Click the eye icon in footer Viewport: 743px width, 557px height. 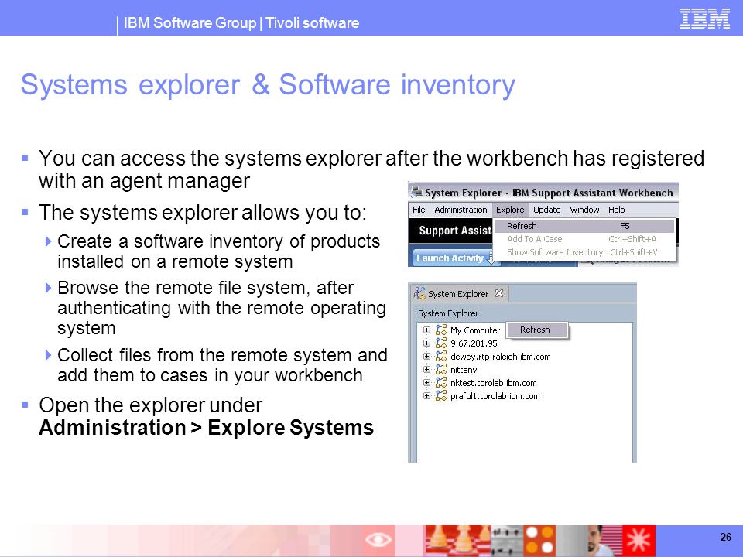click(x=378, y=539)
